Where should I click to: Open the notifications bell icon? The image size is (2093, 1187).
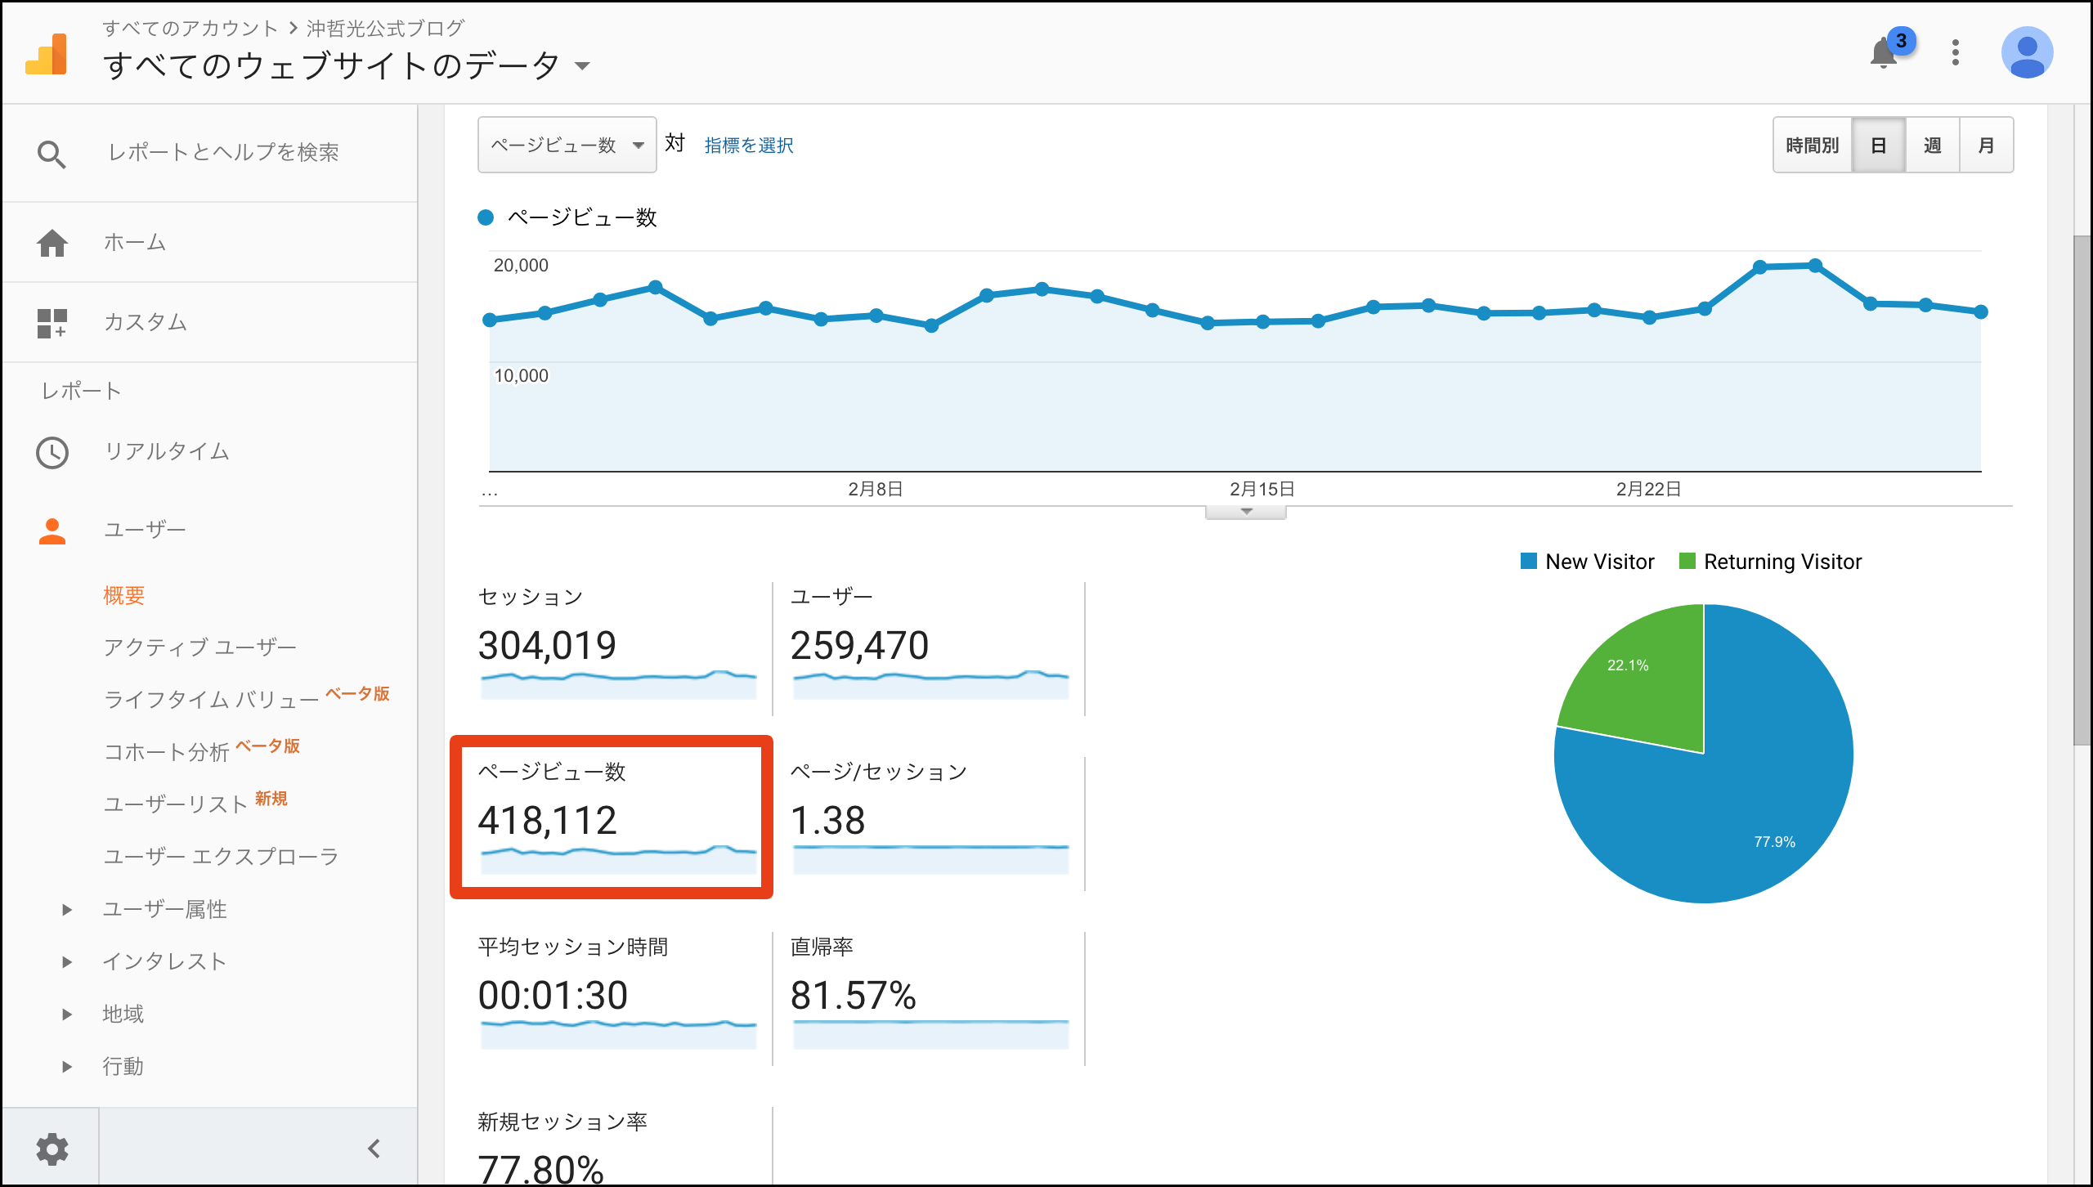(1884, 54)
